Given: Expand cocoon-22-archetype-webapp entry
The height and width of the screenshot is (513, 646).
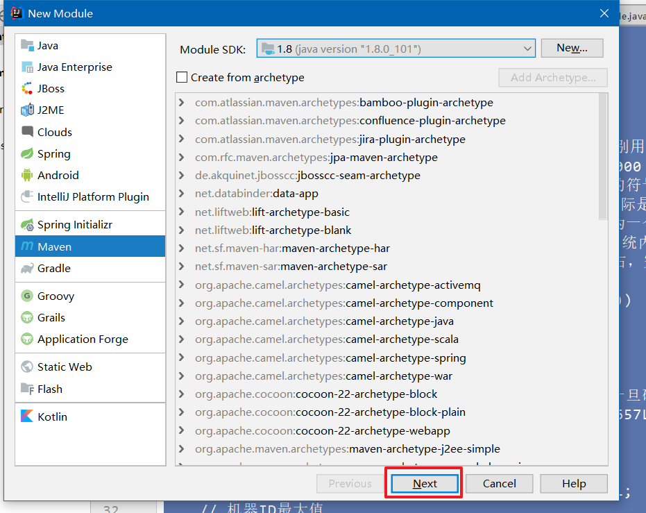Looking at the screenshot, I should [182, 430].
